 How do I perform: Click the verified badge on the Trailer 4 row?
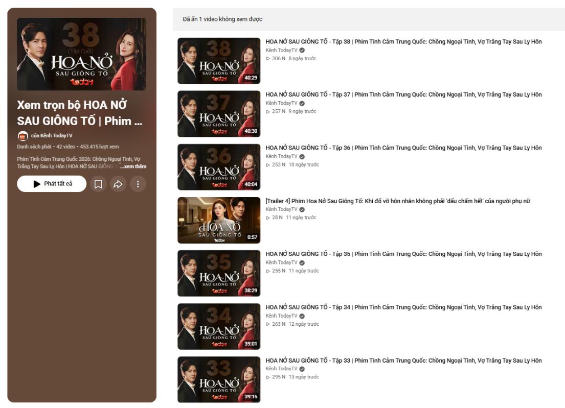coord(302,209)
